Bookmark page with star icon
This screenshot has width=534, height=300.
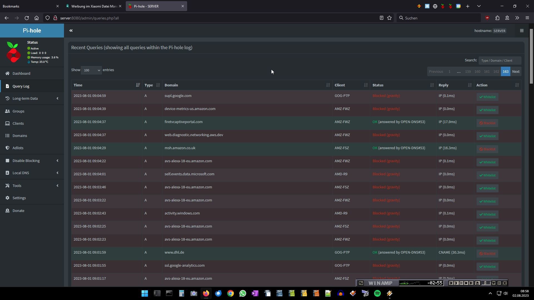(389, 18)
